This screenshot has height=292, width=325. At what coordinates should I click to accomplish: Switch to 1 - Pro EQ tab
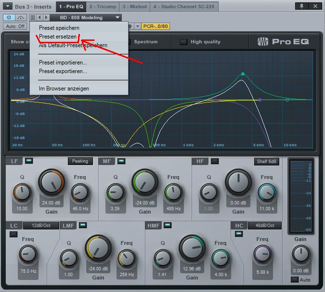[71, 7]
